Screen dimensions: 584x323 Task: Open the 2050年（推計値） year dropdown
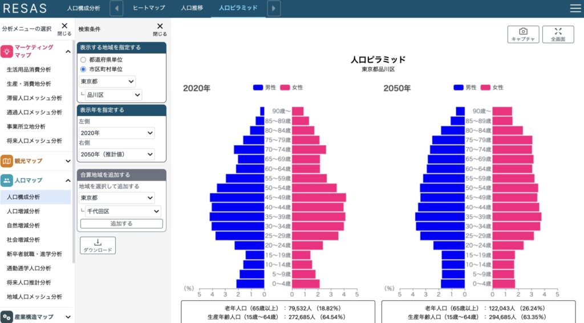click(x=117, y=154)
